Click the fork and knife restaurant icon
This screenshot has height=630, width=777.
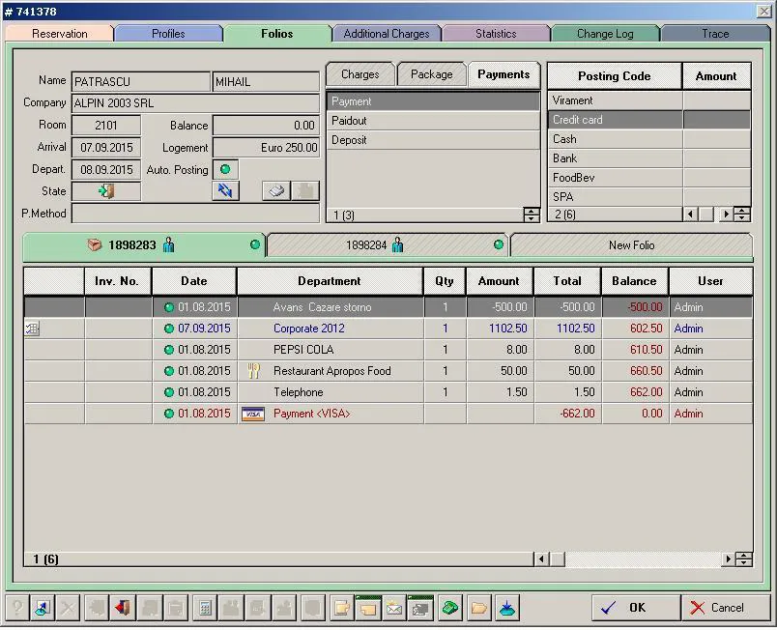tap(253, 370)
